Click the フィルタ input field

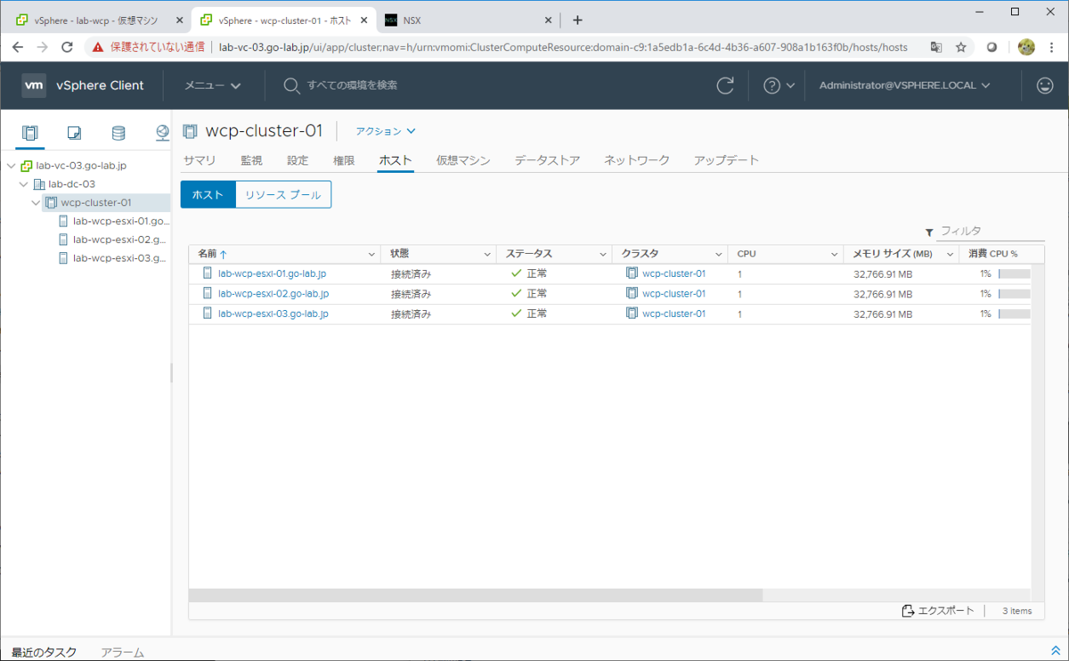point(991,232)
